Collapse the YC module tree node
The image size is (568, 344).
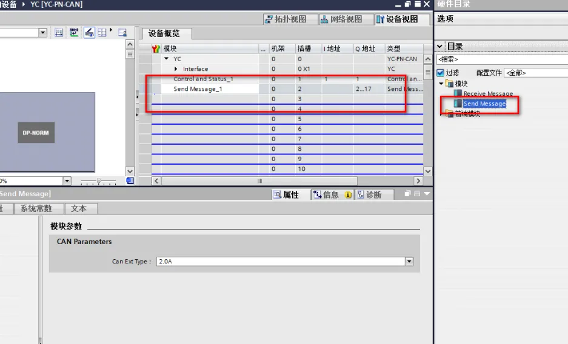pos(166,59)
